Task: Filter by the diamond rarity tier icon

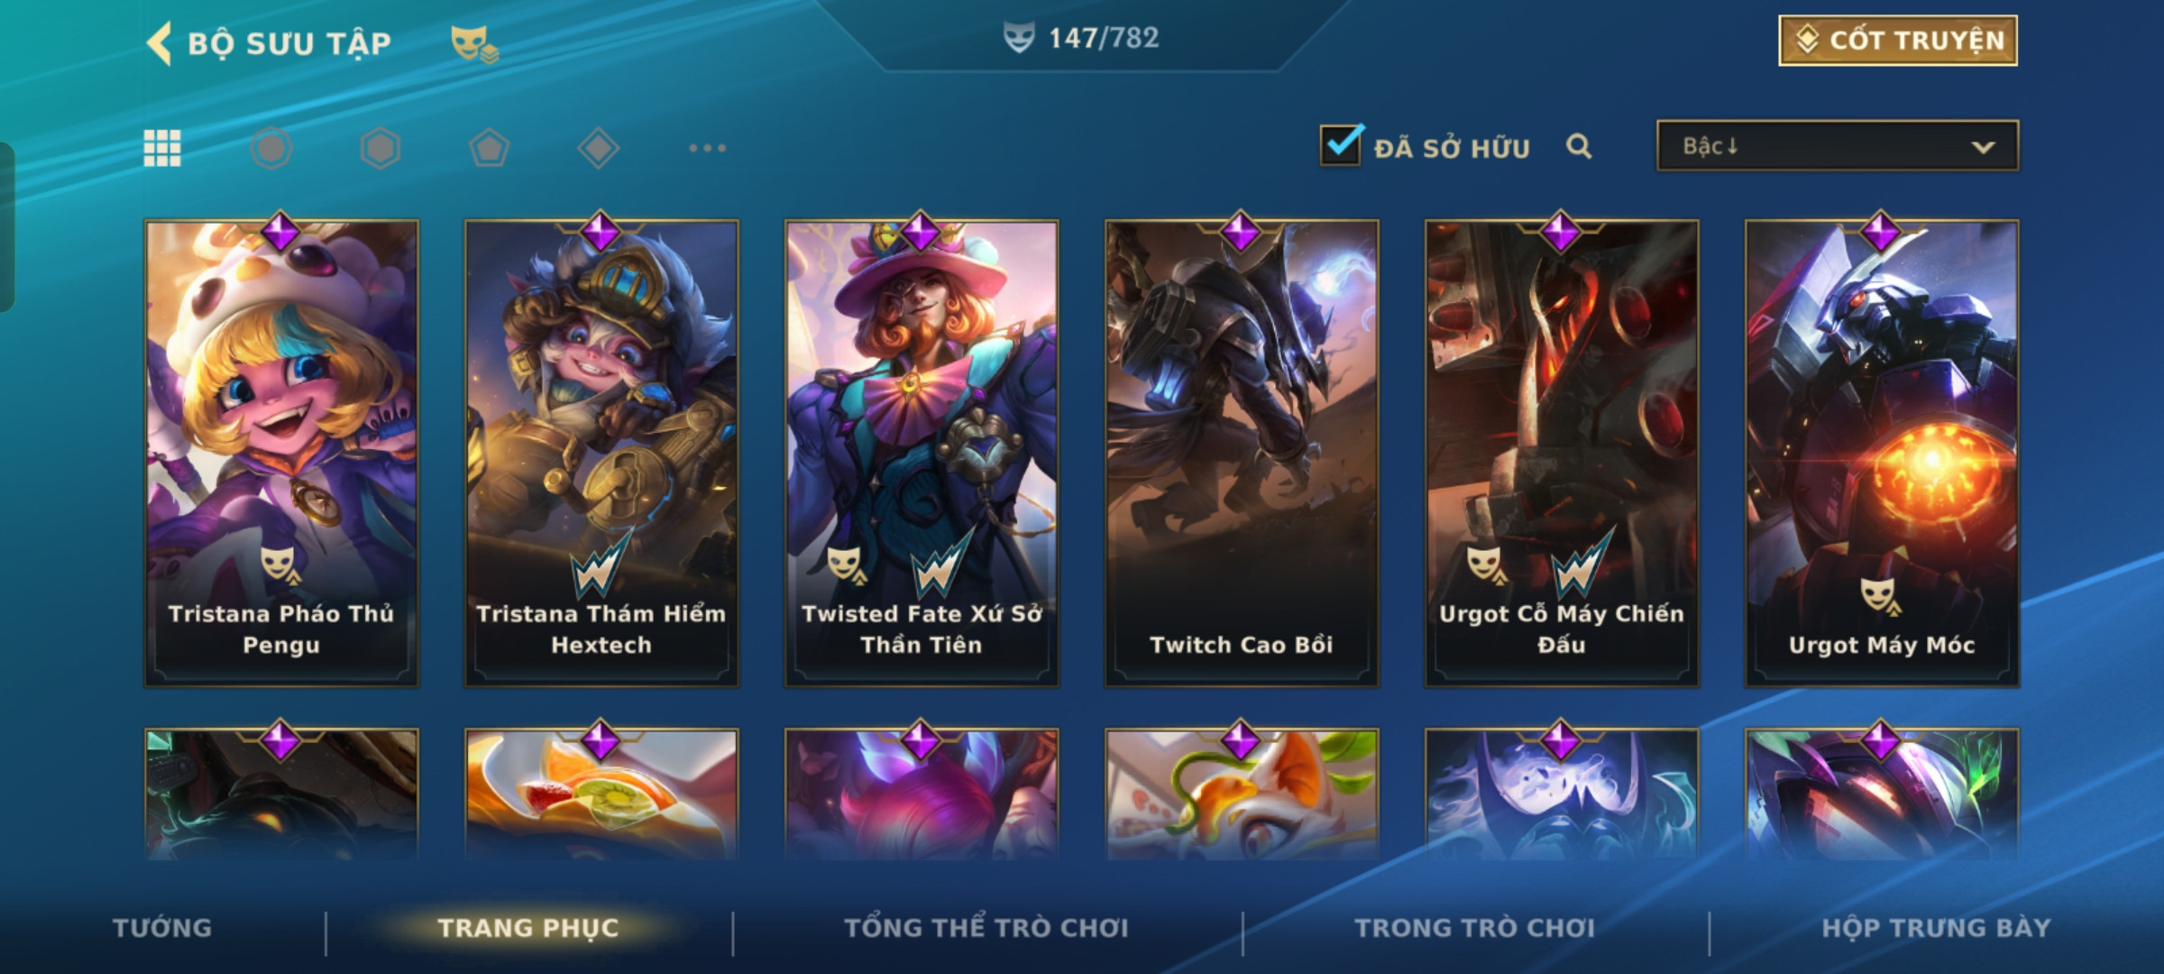Action: click(x=599, y=148)
